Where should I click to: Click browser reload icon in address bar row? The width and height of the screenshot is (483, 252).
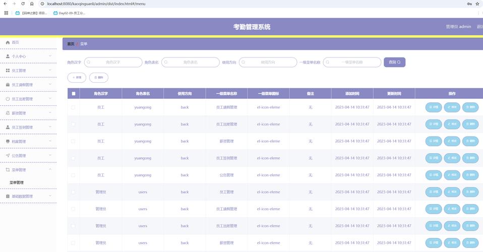23,4
